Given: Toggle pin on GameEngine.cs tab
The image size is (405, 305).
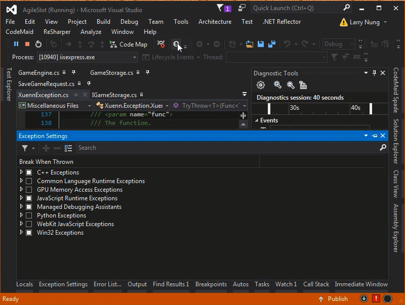Looking at the screenshot, I should 73,72.
